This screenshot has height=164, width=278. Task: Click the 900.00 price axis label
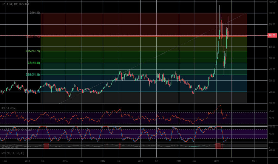tap(273, 13)
